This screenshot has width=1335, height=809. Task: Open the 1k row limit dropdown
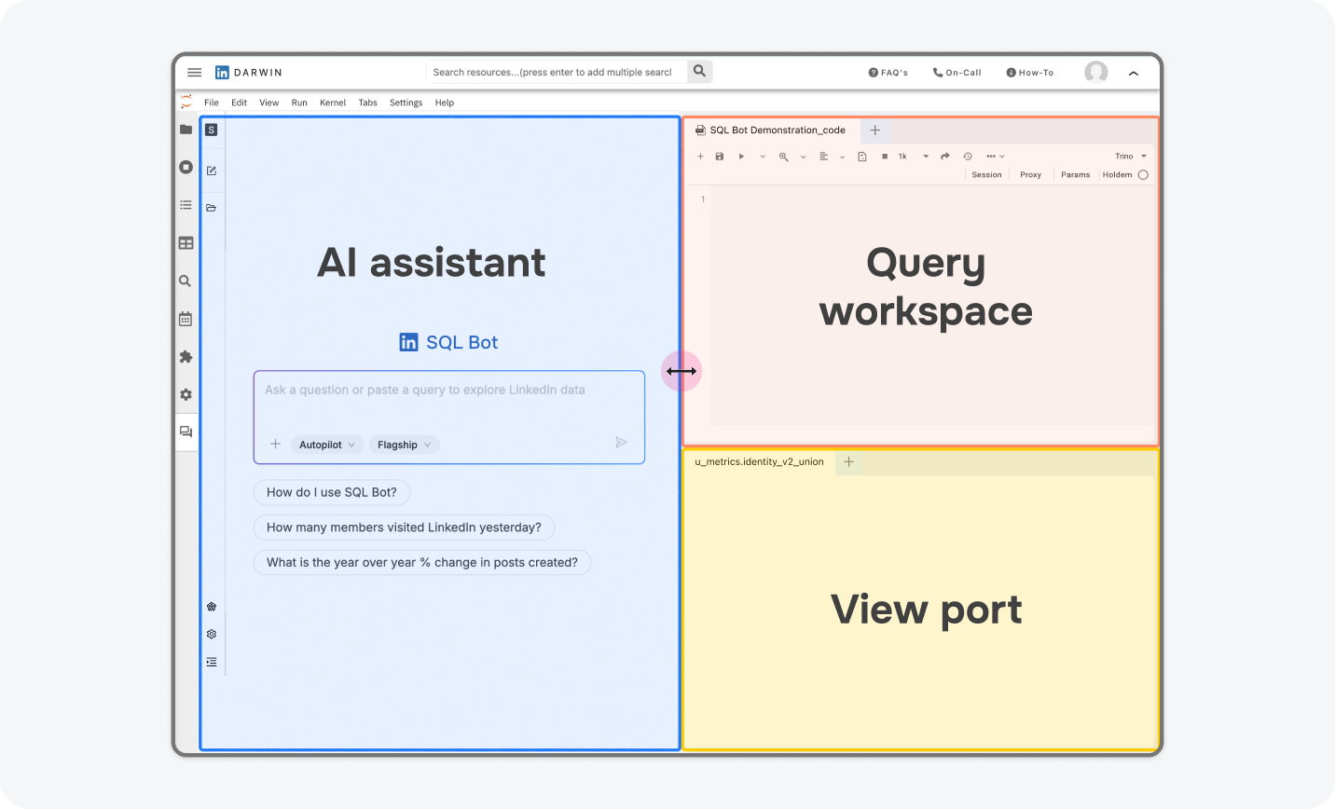point(914,157)
